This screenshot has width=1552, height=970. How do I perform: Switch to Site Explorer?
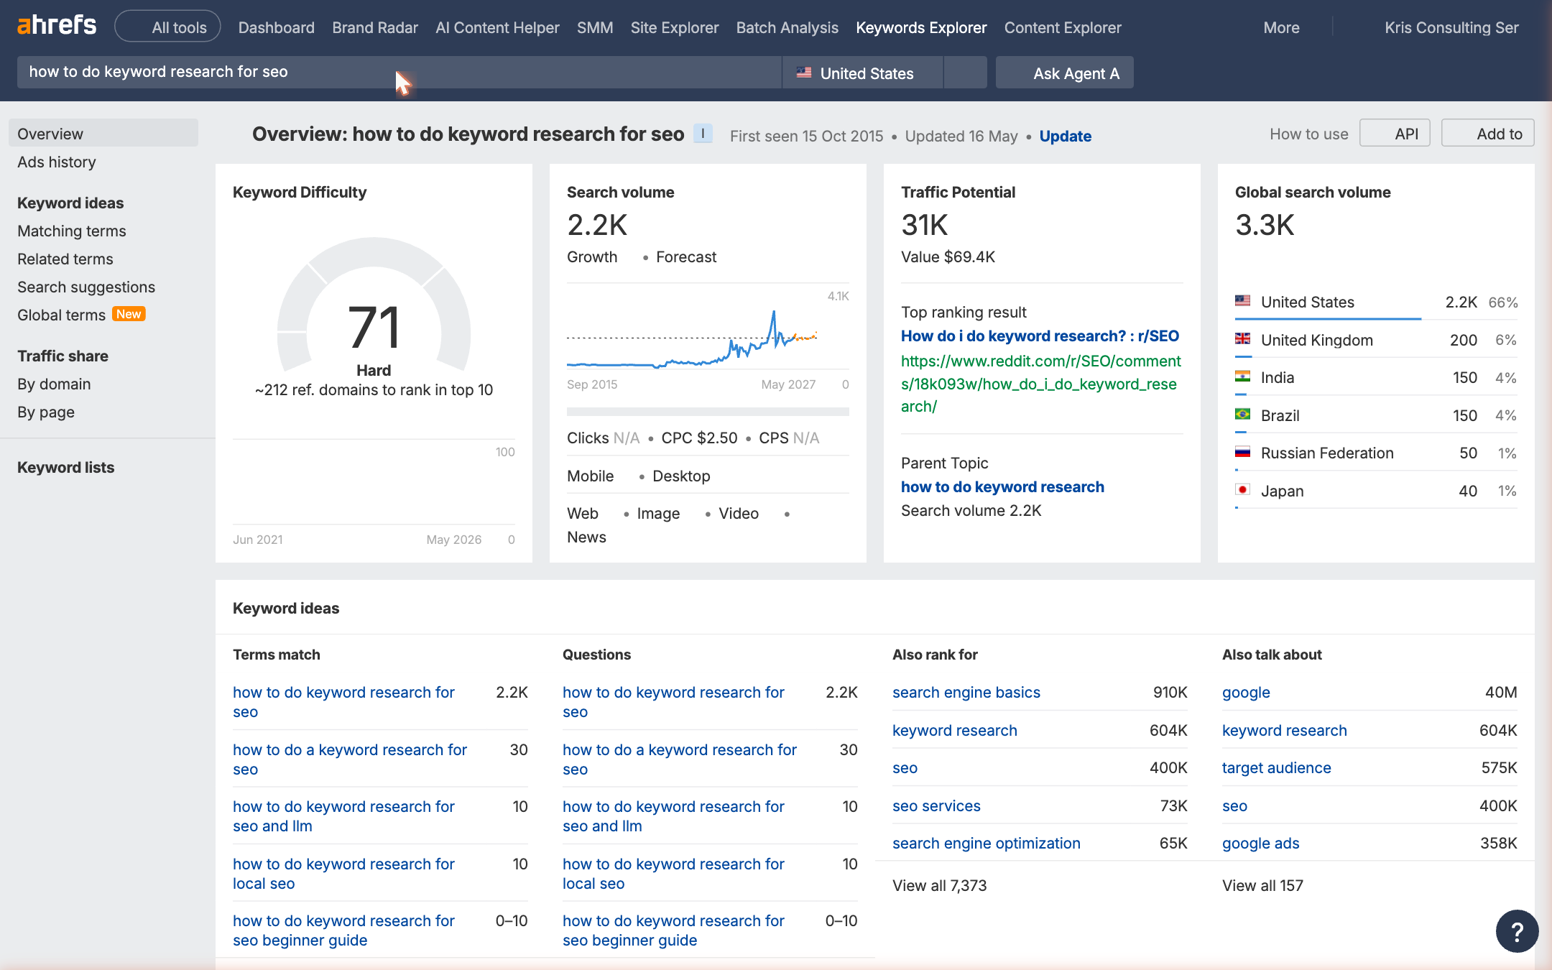(675, 27)
